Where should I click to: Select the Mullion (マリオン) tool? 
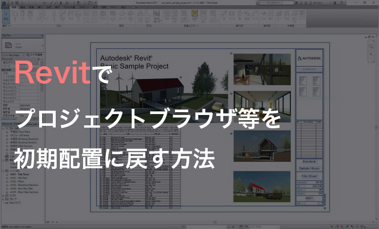tap(103, 16)
